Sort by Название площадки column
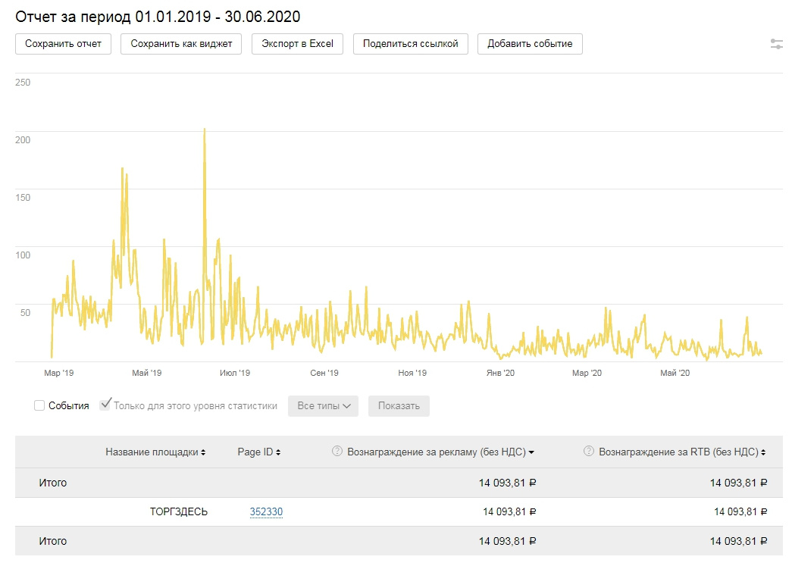 coord(155,452)
